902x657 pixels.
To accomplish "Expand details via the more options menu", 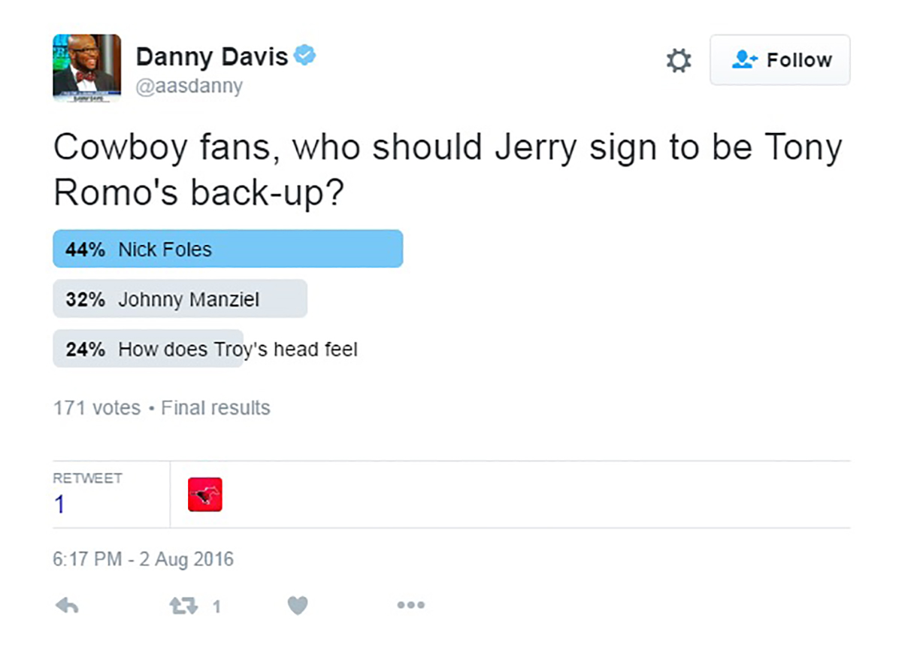I will pos(410,605).
